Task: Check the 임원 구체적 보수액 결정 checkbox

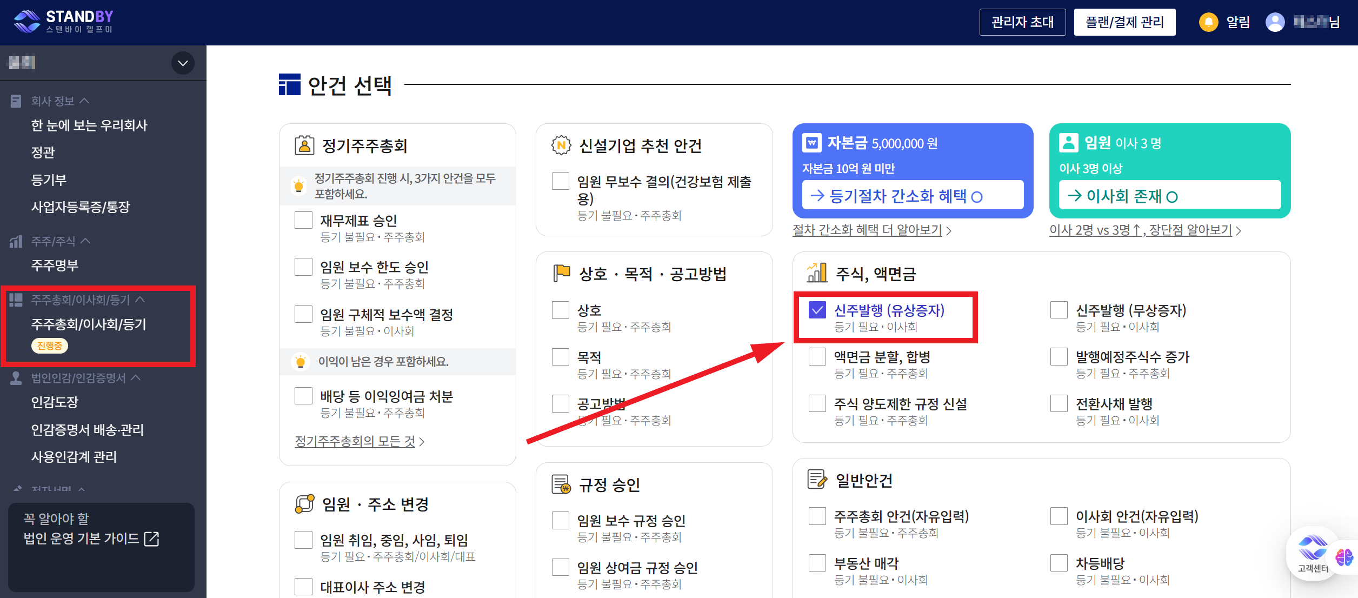Action: (x=303, y=314)
